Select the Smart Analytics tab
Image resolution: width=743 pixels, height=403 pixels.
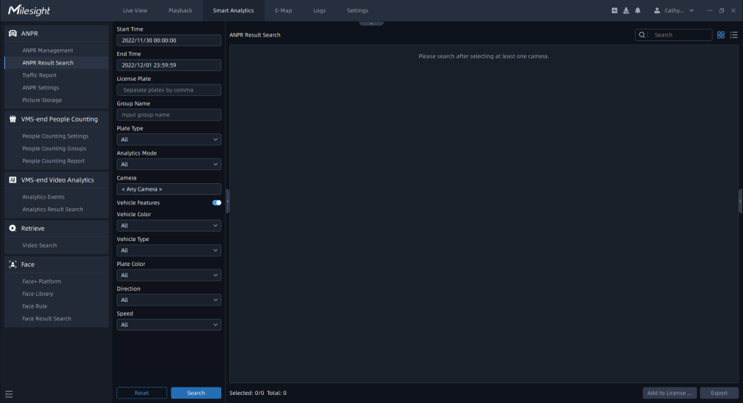tap(233, 10)
